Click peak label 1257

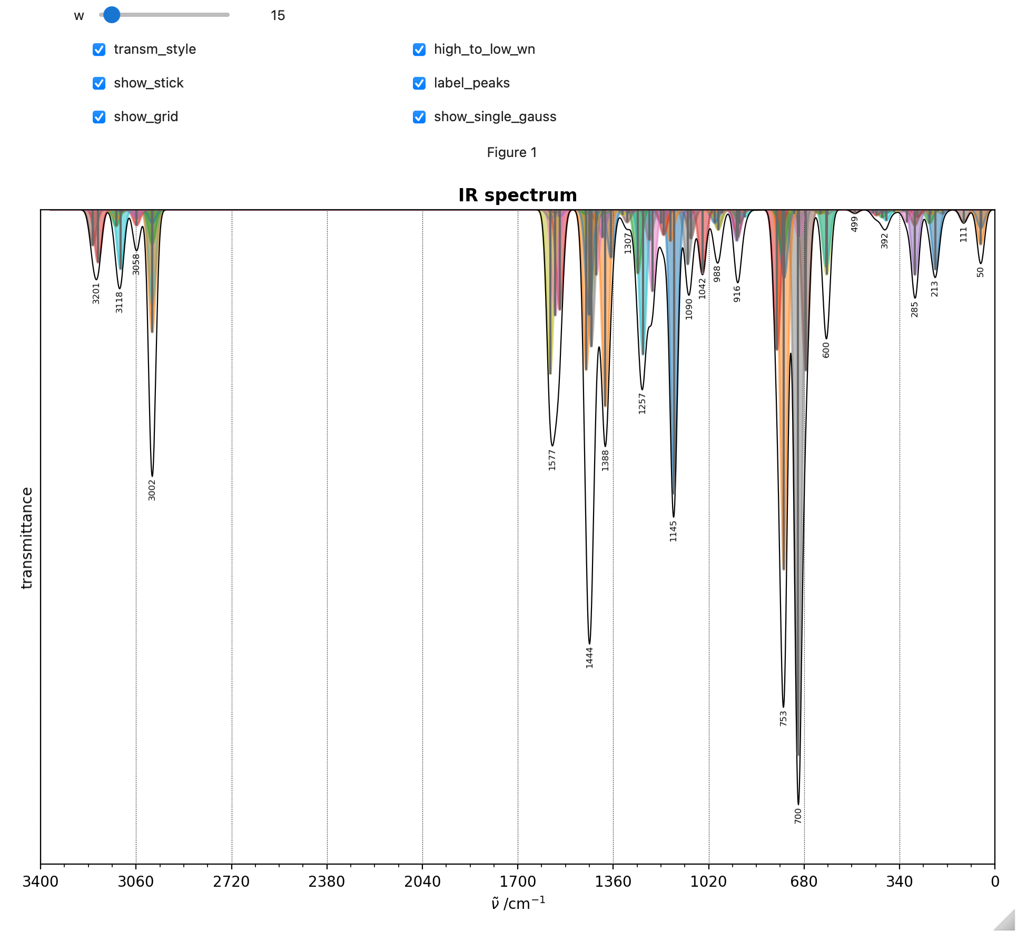[x=642, y=404]
